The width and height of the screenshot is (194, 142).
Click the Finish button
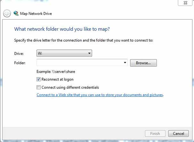tap(156, 133)
